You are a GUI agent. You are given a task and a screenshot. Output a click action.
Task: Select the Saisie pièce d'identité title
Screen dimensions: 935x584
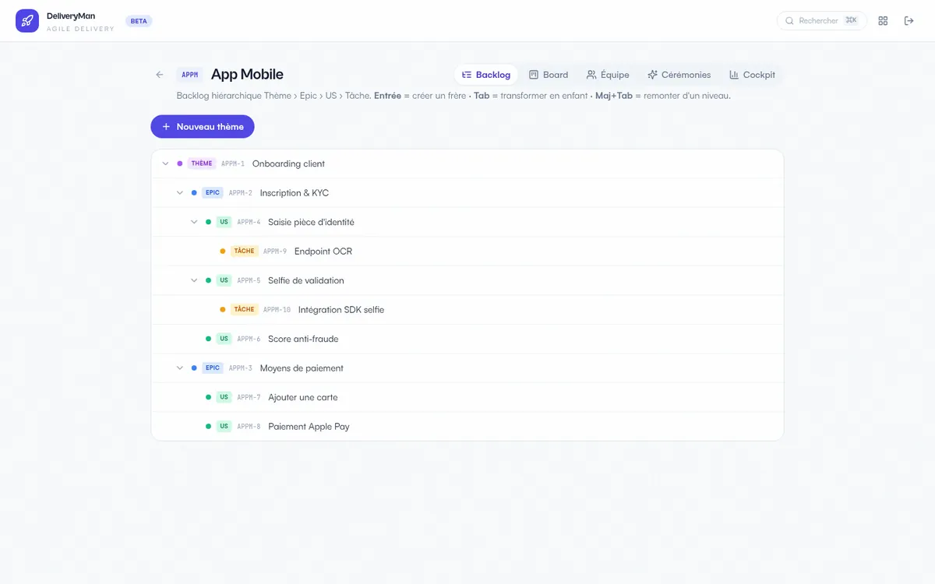(x=311, y=222)
